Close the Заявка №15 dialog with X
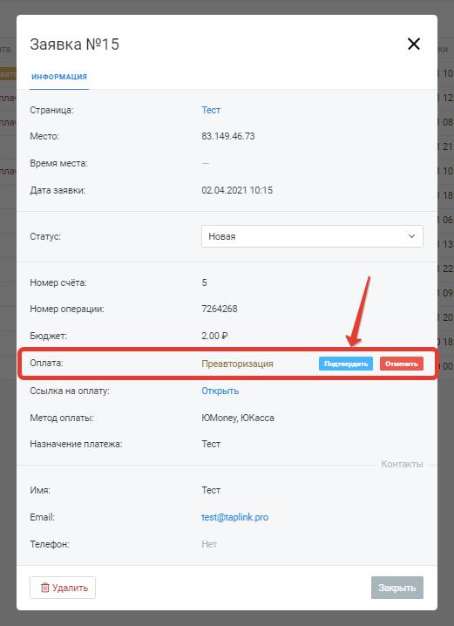454x626 pixels. coord(414,44)
